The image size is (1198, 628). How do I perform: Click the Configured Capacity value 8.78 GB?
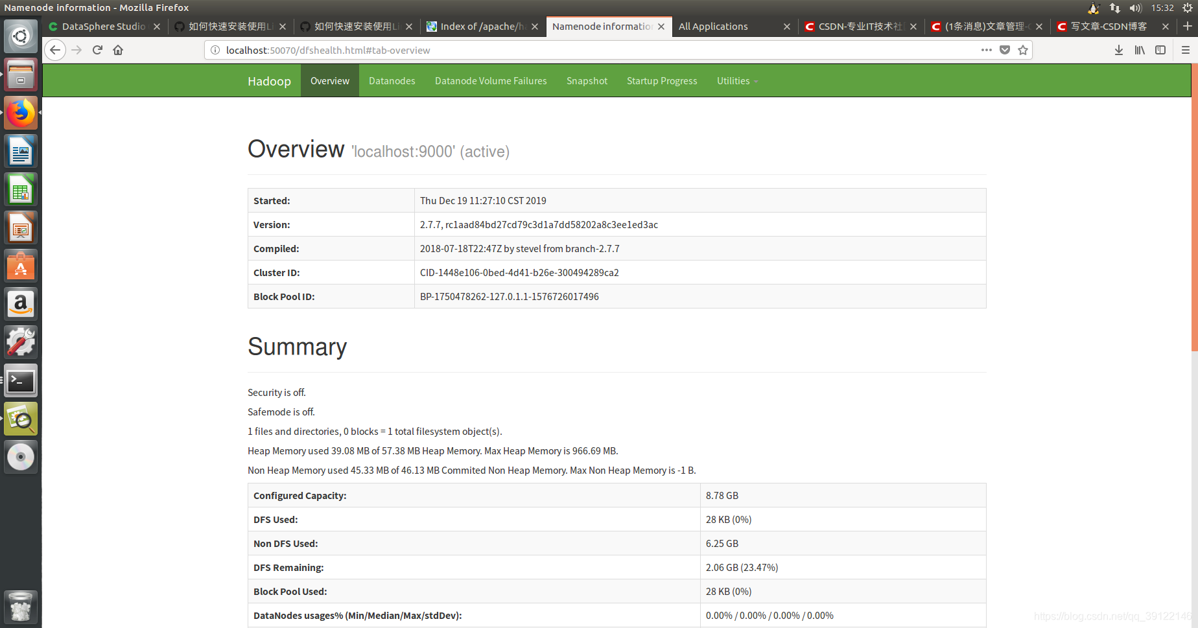[x=722, y=496]
